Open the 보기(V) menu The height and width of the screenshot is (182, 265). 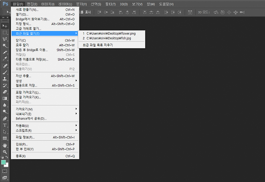[137, 4]
